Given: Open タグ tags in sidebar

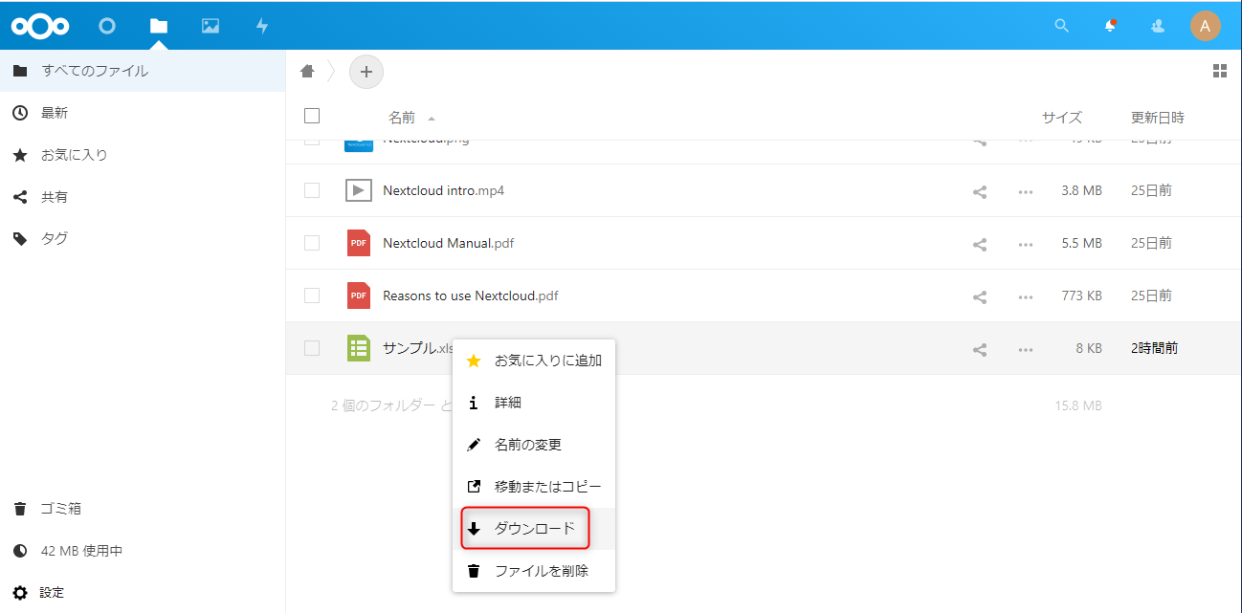Looking at the screenshot, I should tap(143, 239).
